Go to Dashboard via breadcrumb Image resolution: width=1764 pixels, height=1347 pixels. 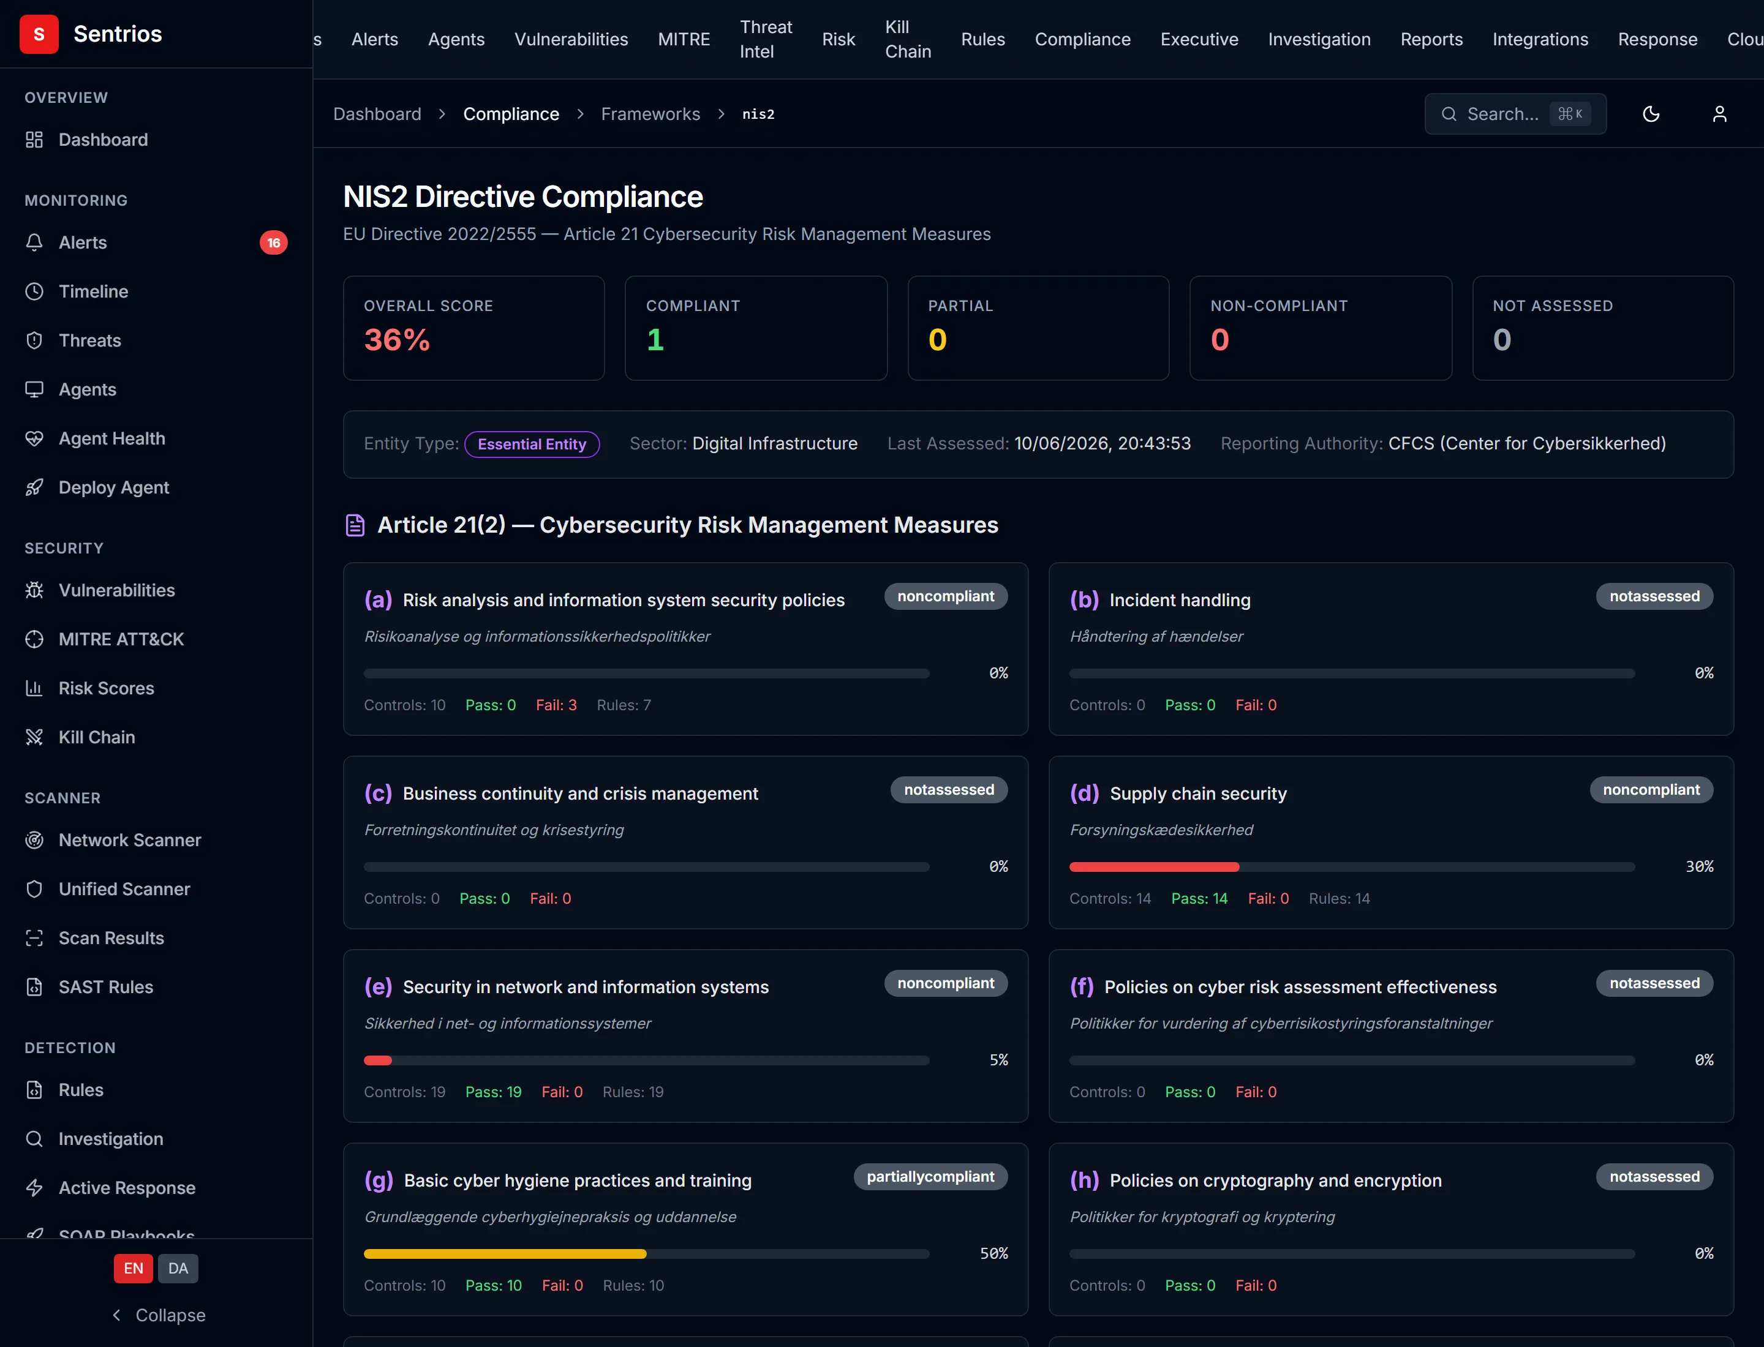click(377, 114)
